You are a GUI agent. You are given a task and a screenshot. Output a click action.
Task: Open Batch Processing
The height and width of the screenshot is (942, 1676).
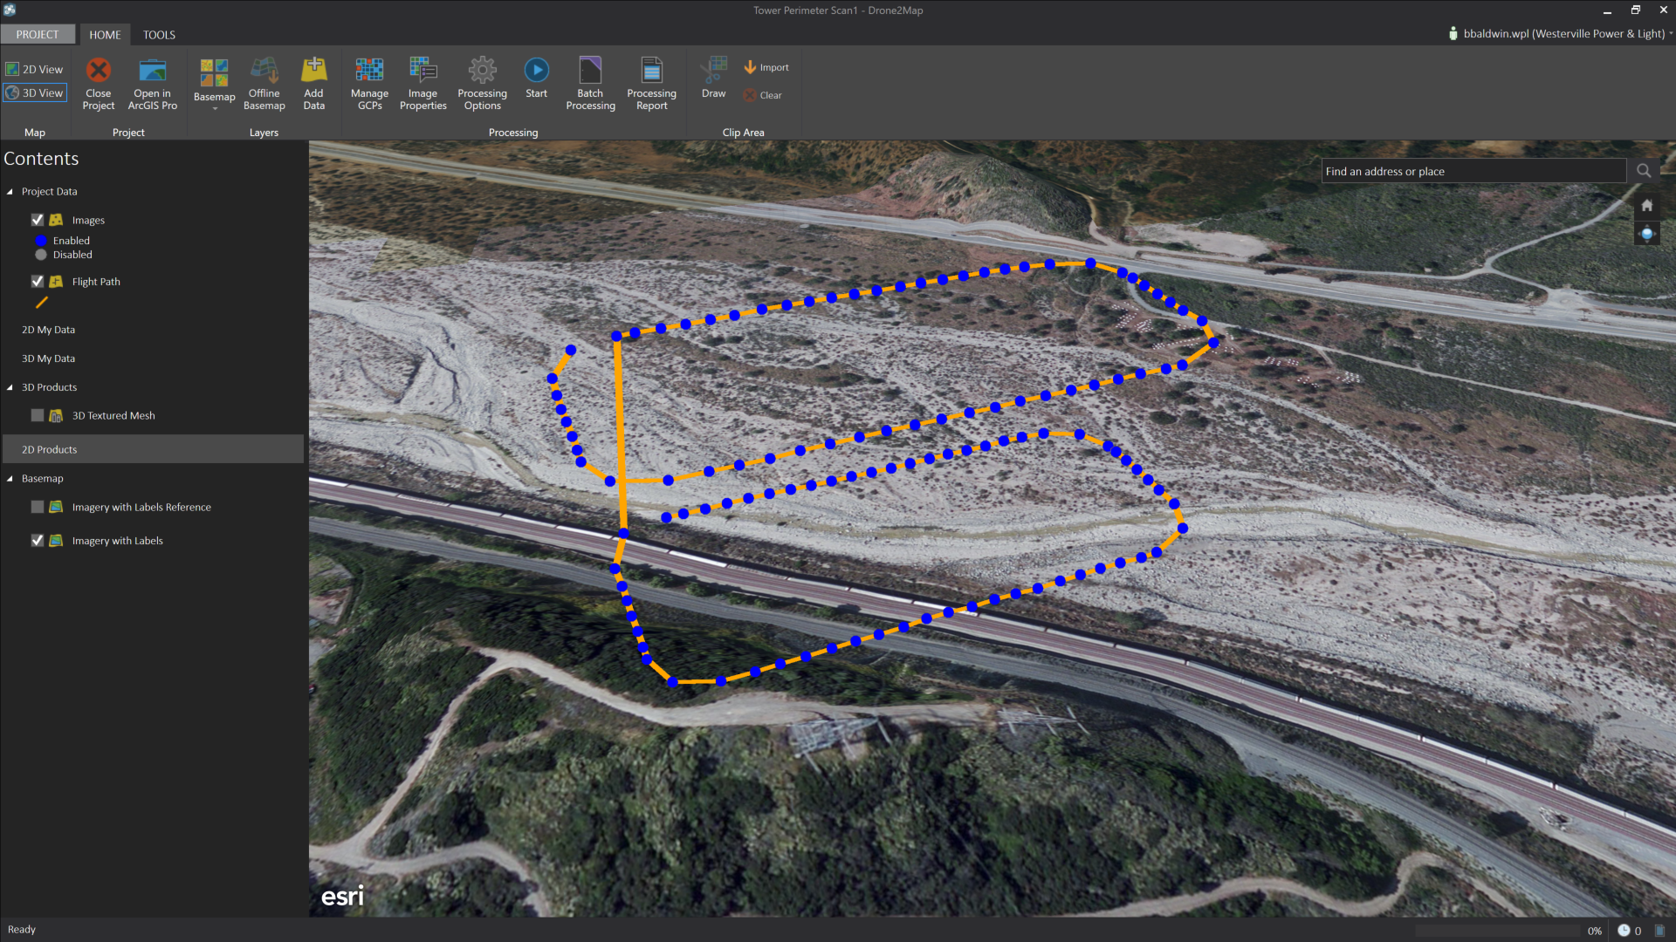pos(590,84)
